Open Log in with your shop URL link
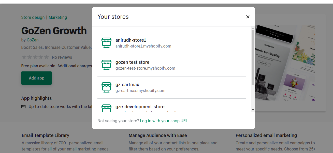 pyautogui.click(x=164, y=121)
